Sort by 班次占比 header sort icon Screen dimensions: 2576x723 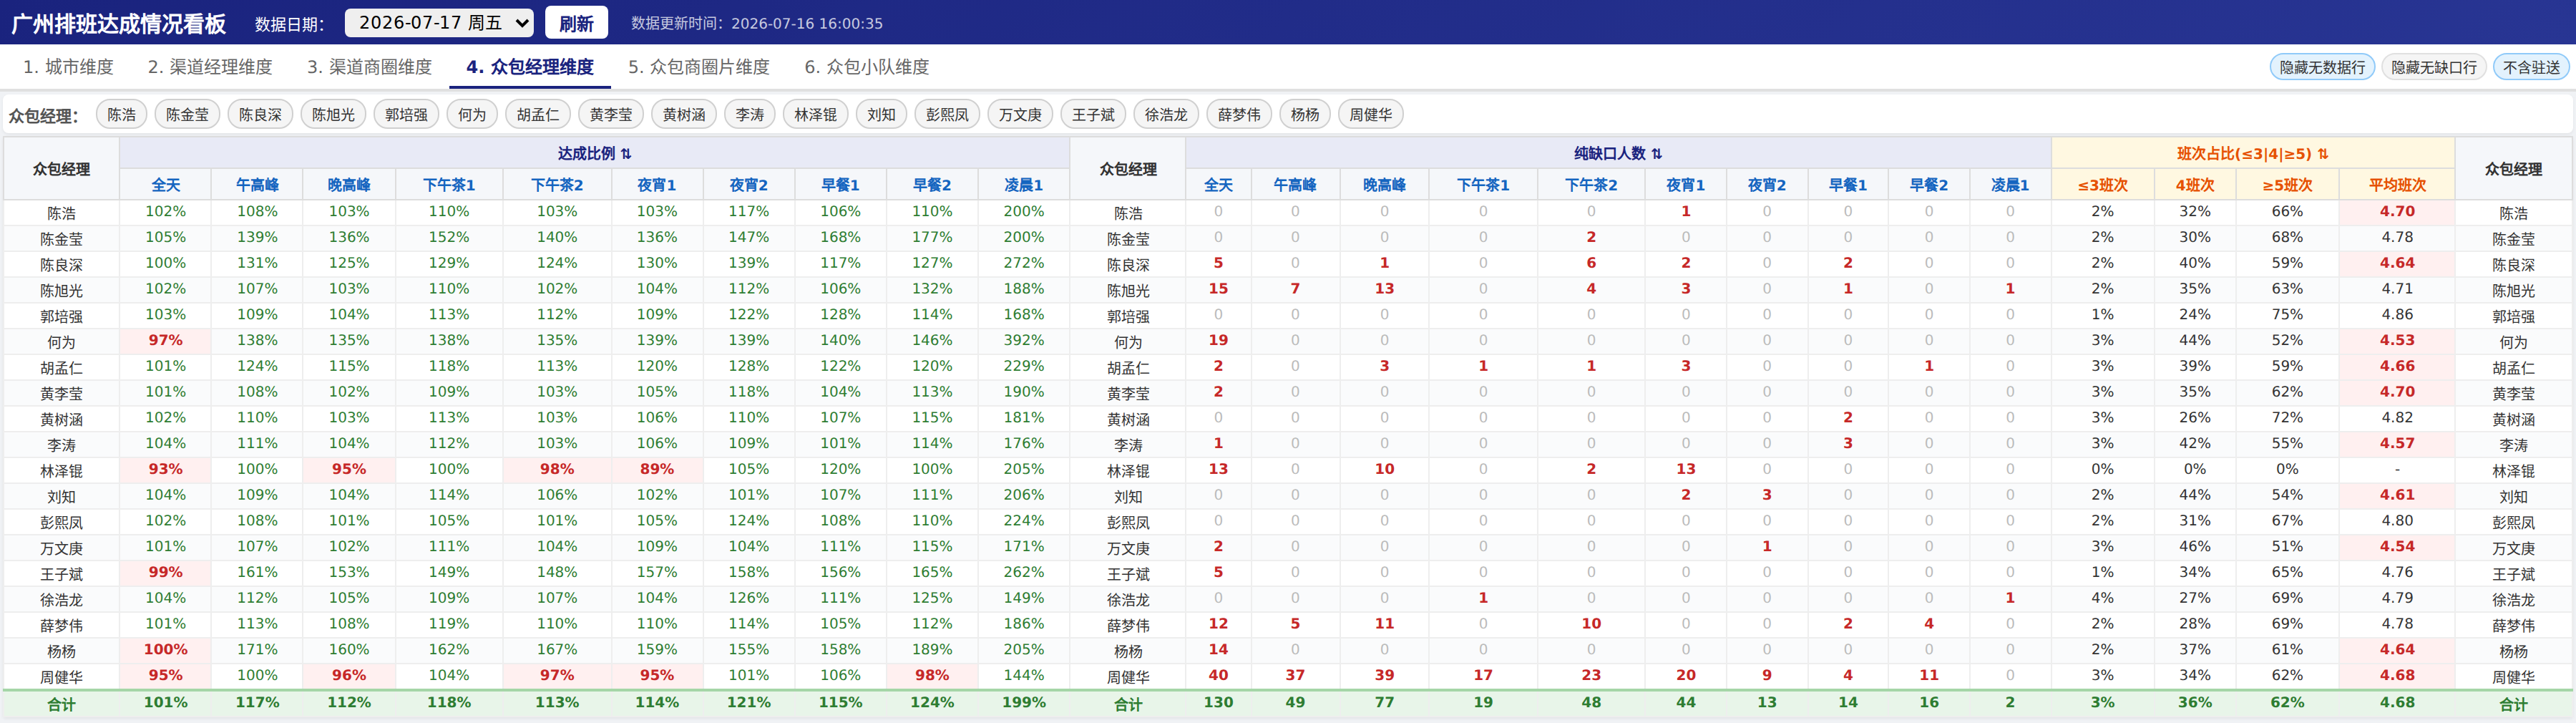coord(2323,154)
